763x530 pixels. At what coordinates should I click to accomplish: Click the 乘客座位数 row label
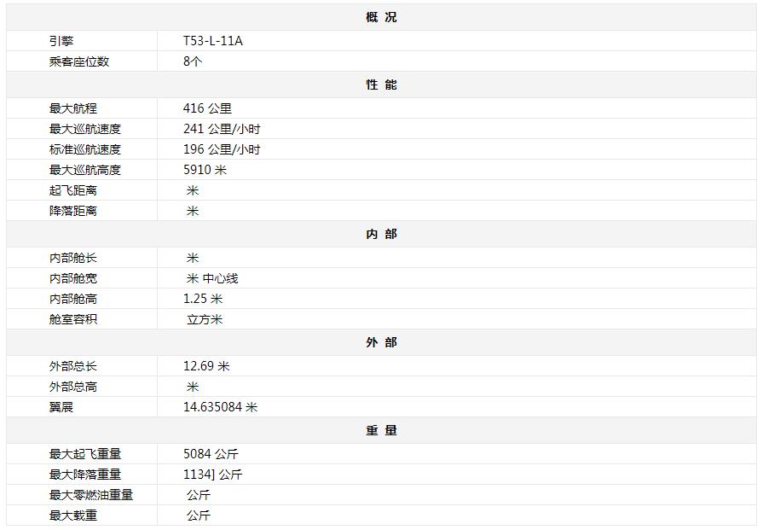(79, 61)
